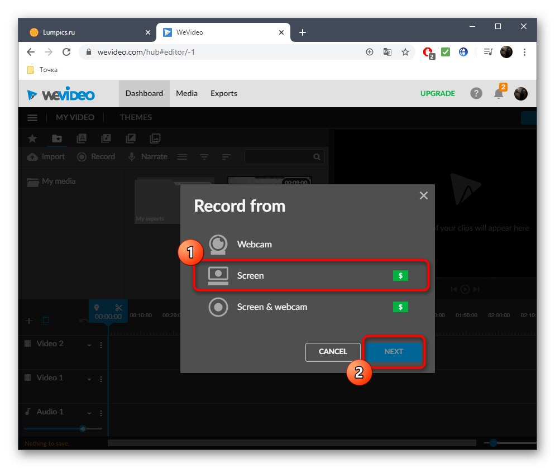Switch to the Media tab

[x=186, y=93]
